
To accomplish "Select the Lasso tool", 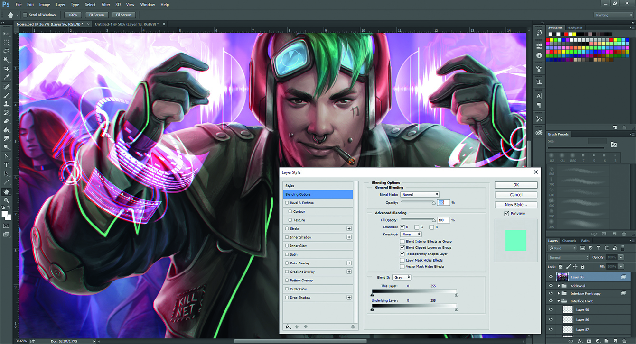I will 7,51.
